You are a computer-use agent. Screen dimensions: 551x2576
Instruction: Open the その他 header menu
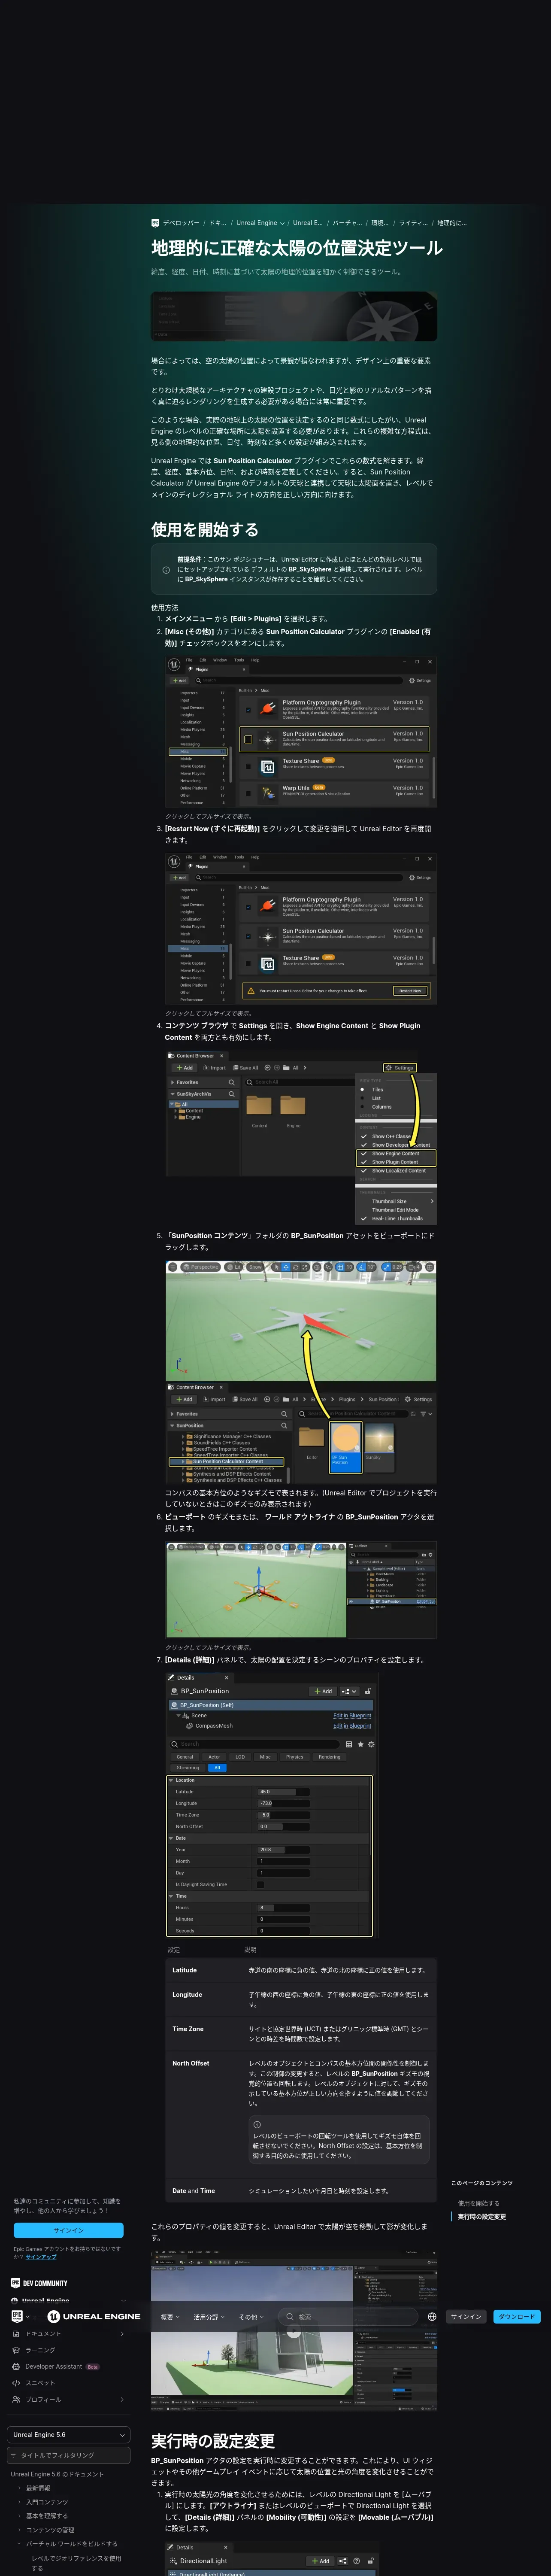tap(251, 2317)
